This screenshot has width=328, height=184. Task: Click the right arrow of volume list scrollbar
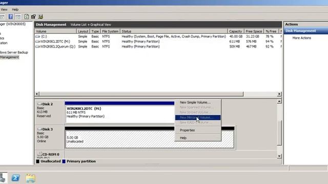tap(279, 94)
